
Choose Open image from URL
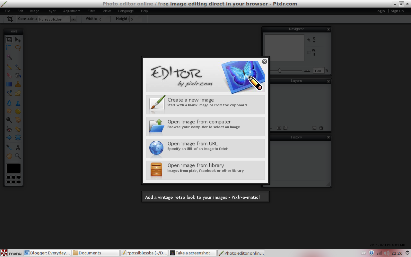click(x=205, y=148)
